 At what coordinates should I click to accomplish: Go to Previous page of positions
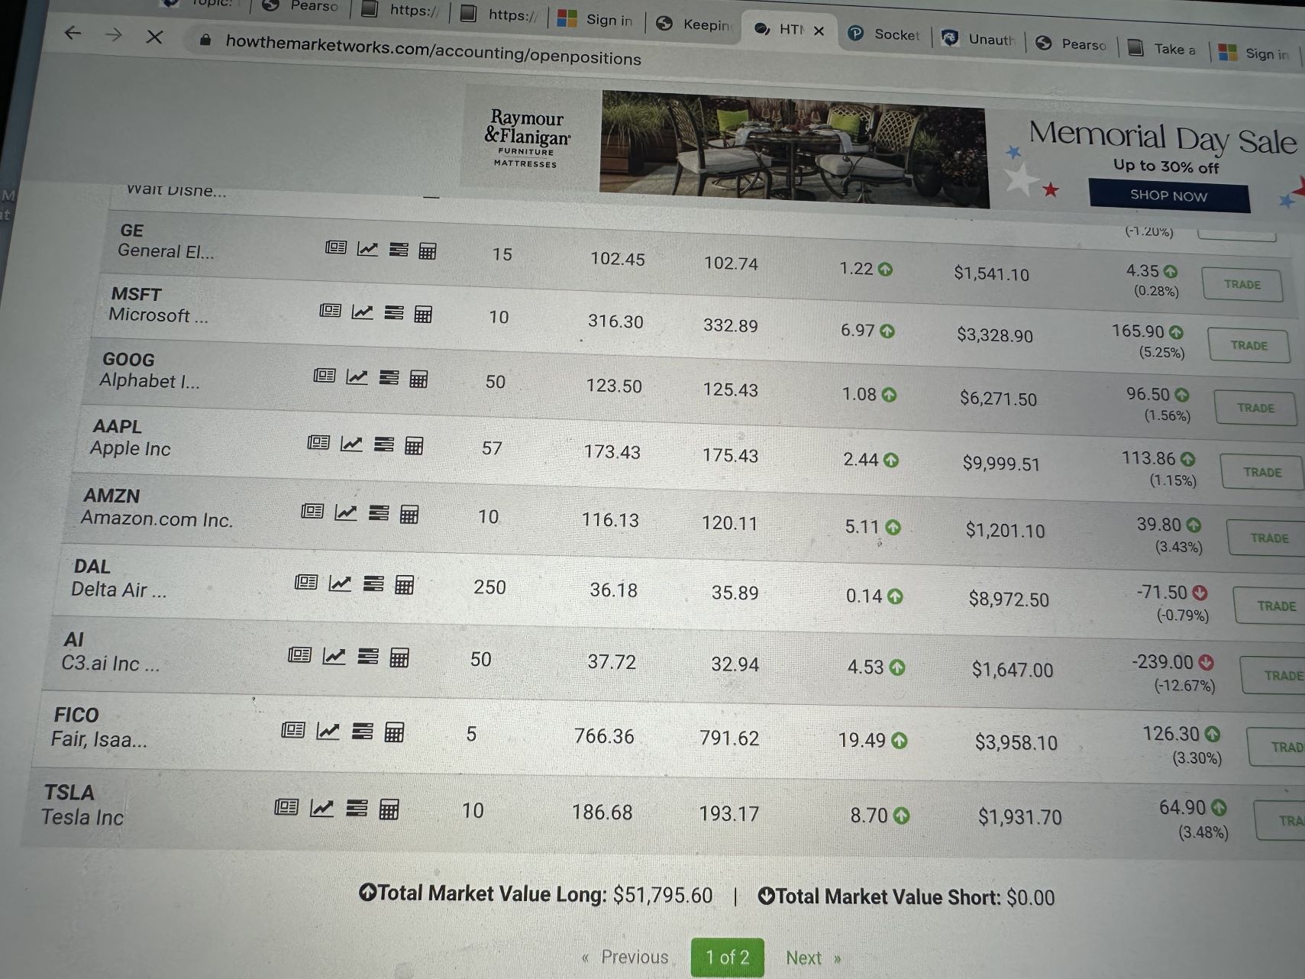[x=625, y=957]
